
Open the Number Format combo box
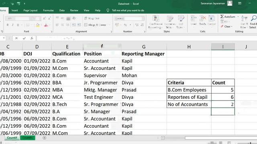129,18
